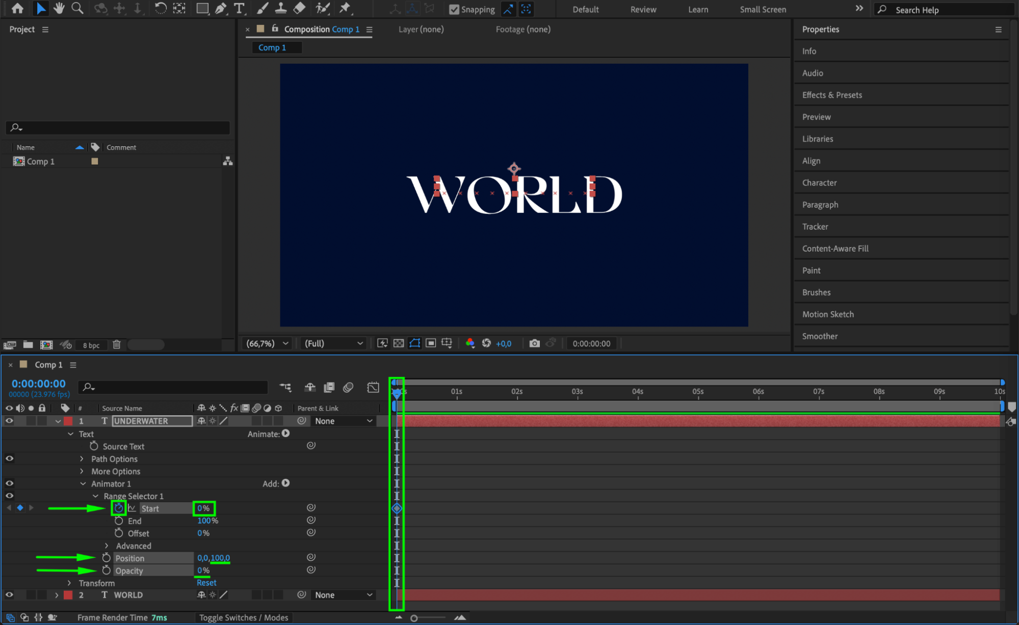The height and width of the screenshot is (625, 1019).
Task: Select the Rectangle shape tool
Action: point(202,8)
